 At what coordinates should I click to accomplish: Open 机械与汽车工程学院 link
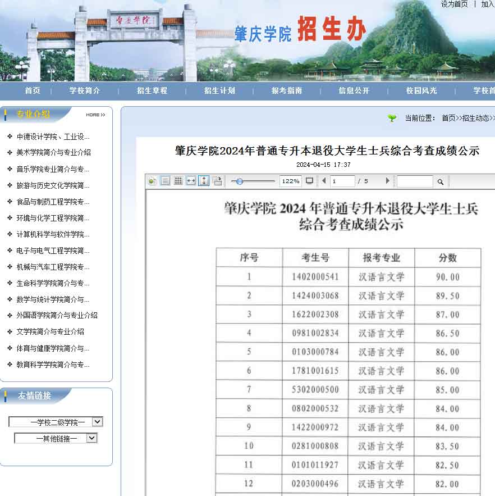tap(53, 267)
